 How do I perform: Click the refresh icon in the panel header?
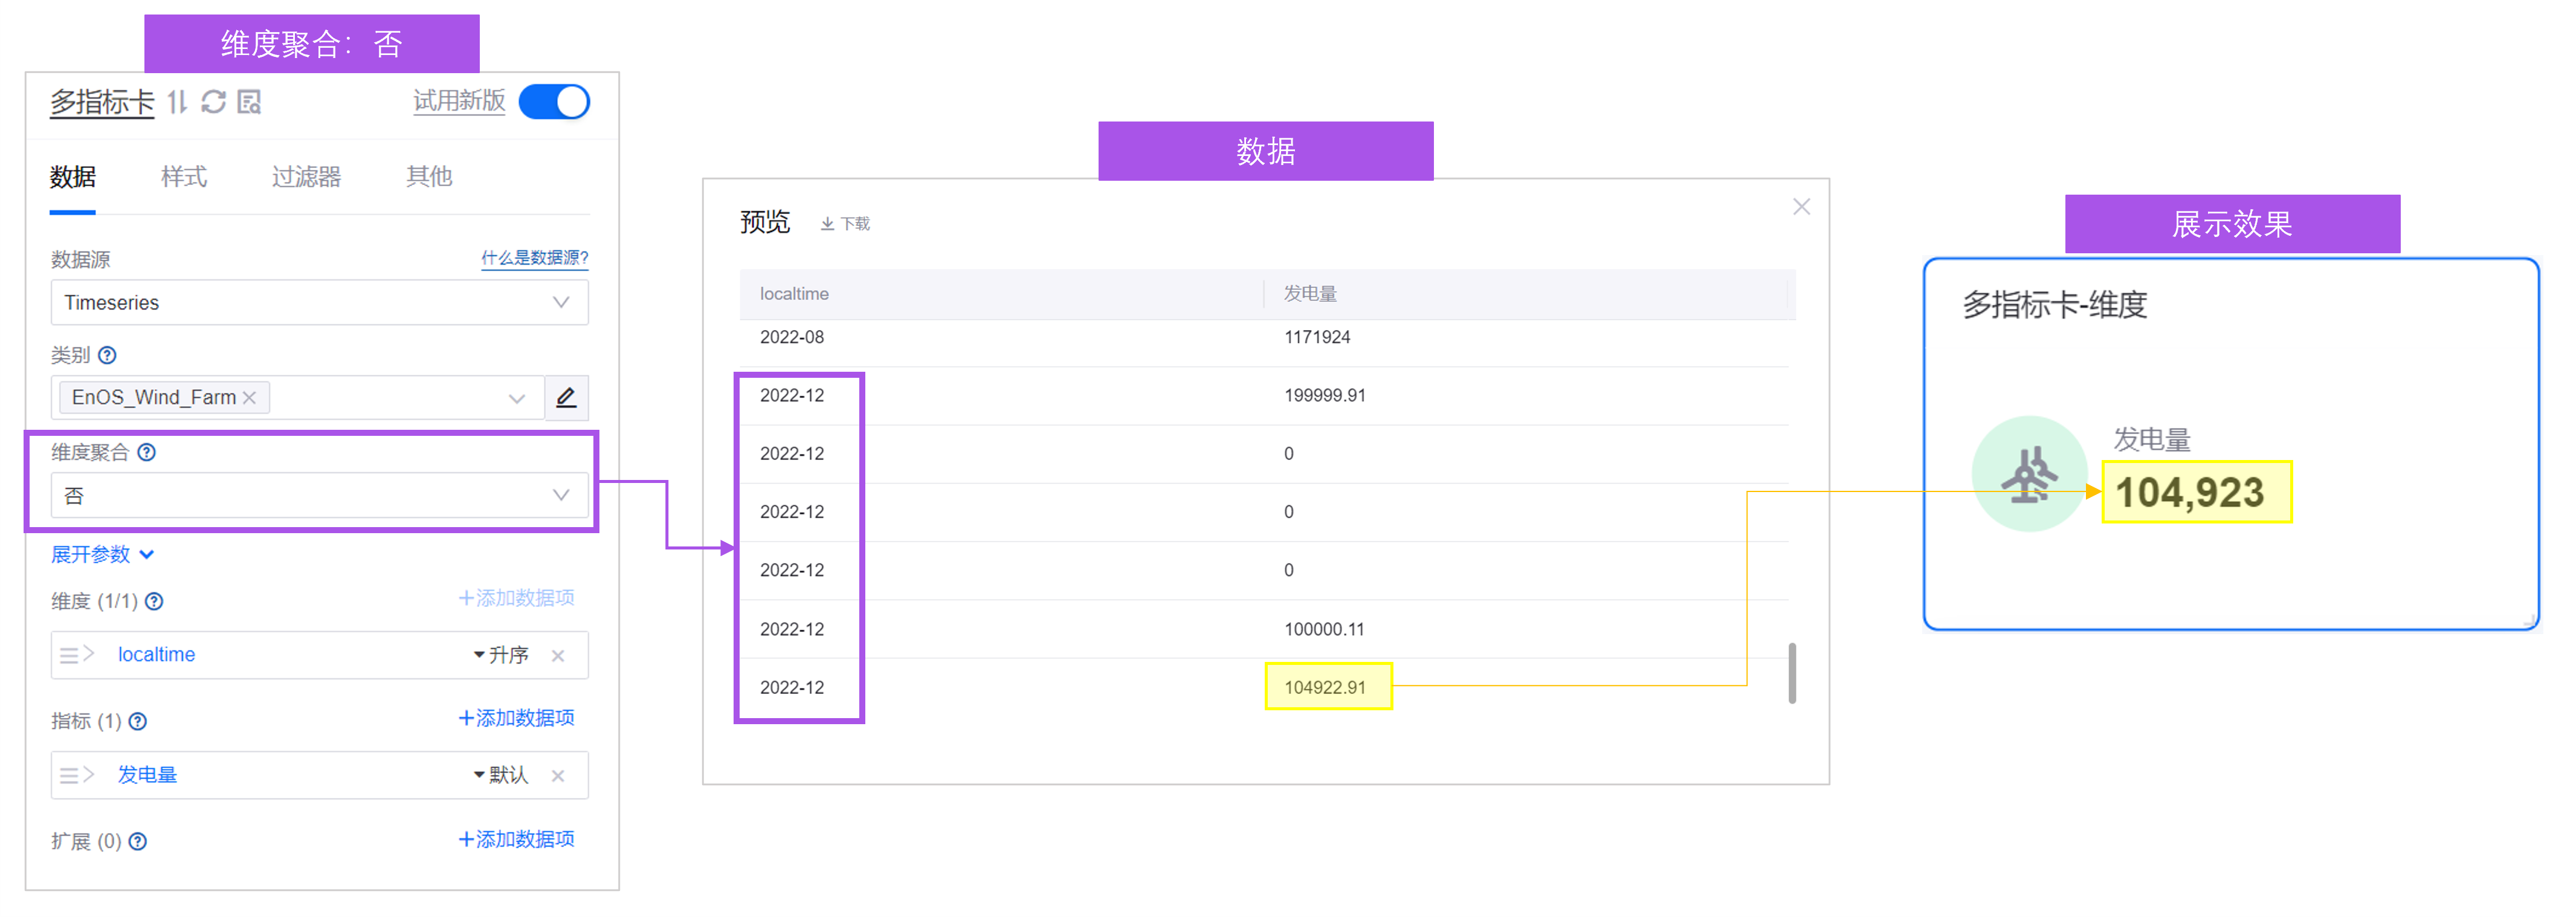(x=213, y=102)
